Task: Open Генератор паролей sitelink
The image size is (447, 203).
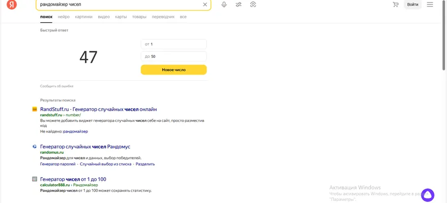Action: click(58, 164)
